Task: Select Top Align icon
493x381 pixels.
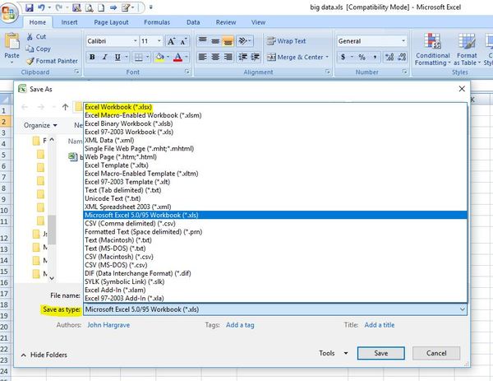Action: [x=203, y=41]
